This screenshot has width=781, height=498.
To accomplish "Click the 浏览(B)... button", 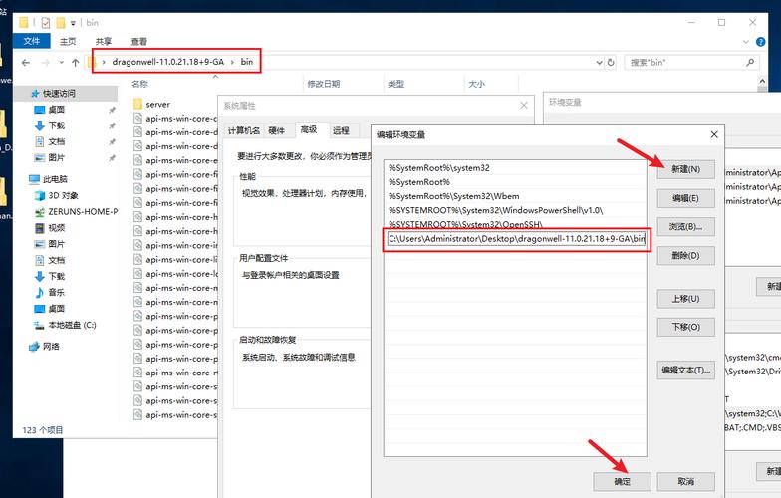I will point(685,227).
